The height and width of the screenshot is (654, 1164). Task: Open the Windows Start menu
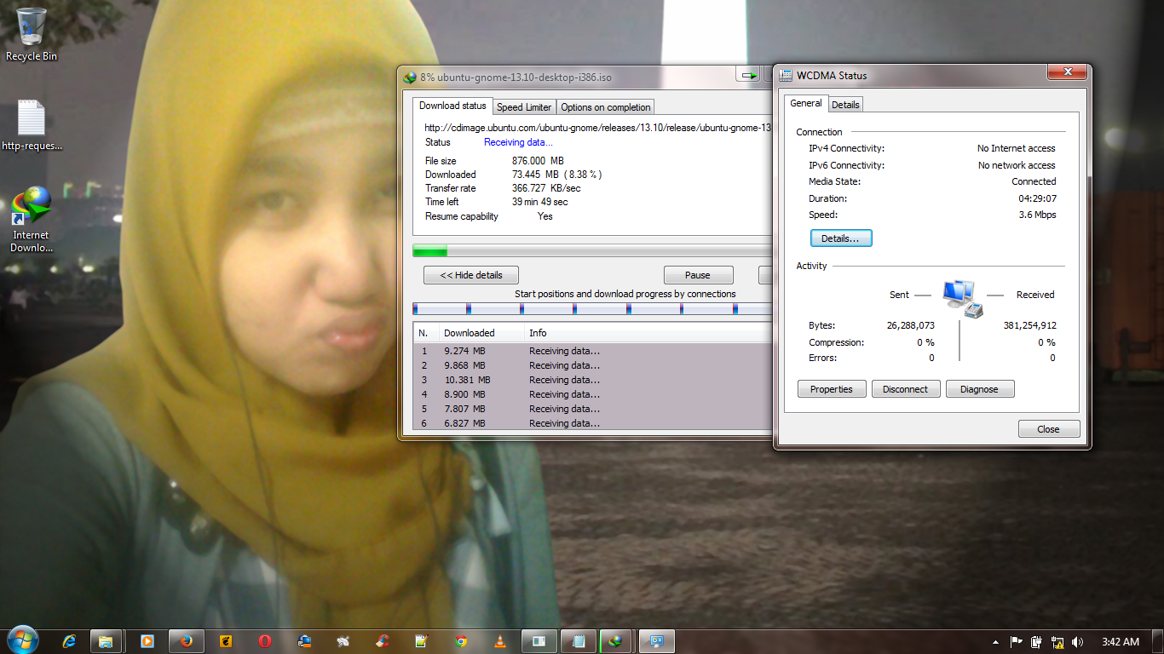coord(22,641)
